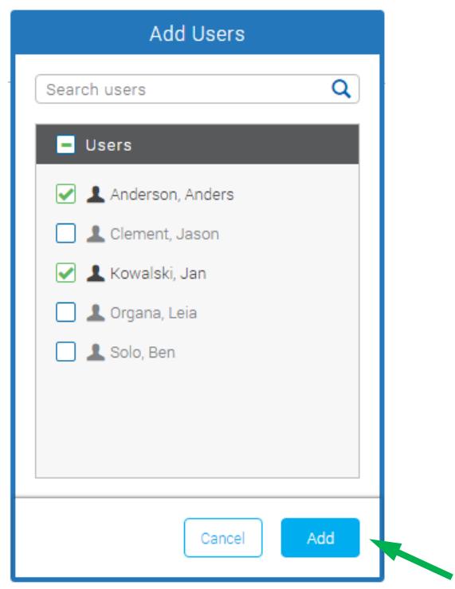The image size is (455, 589).
Task: Click Kowalski, Jan person icon
Action: (x=96, y=273)
